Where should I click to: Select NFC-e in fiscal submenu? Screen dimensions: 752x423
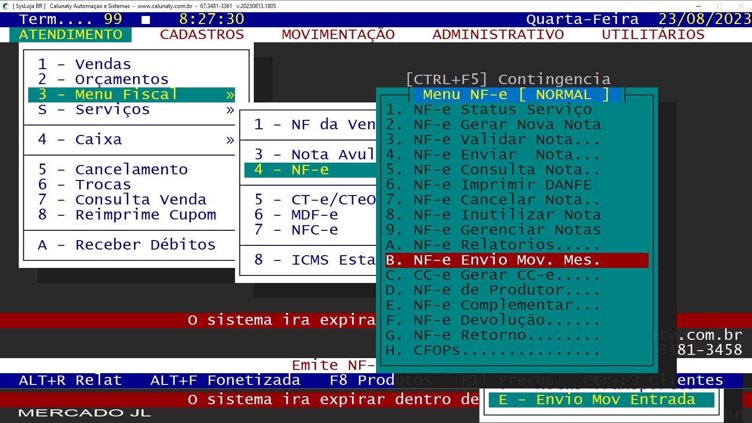(x=314, y=230)
